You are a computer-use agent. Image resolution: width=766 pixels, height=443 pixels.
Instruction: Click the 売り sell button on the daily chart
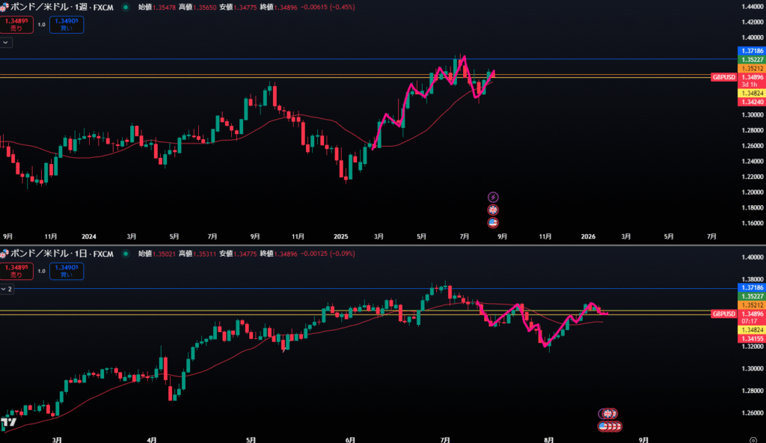[16, 271]
